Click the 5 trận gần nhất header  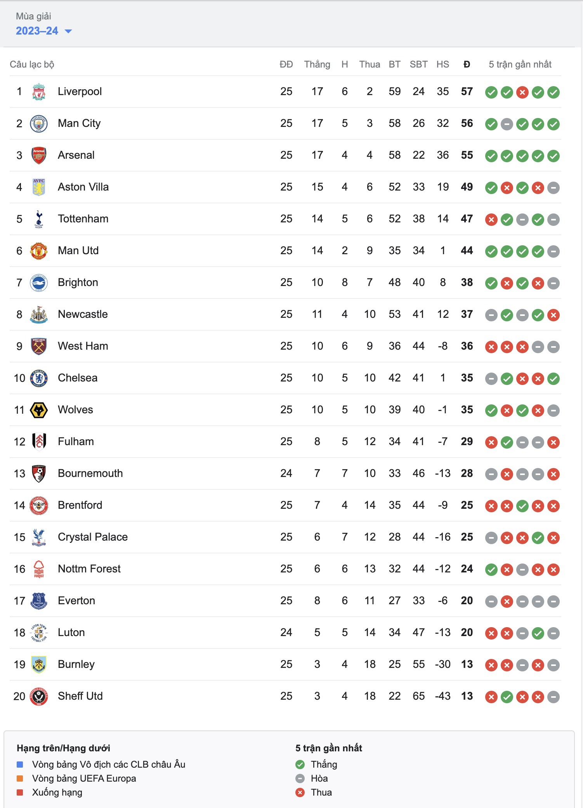pos(520,64)
